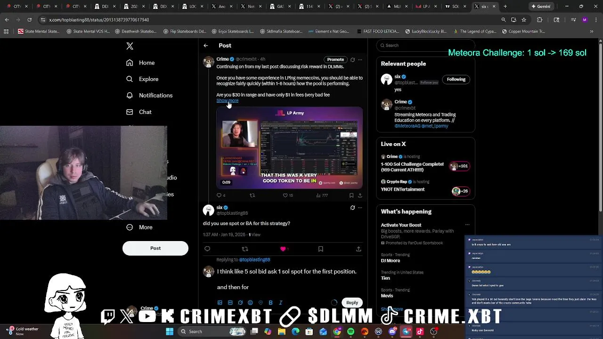
Task: Click reply icon under six's post
Action: [207, 249]
